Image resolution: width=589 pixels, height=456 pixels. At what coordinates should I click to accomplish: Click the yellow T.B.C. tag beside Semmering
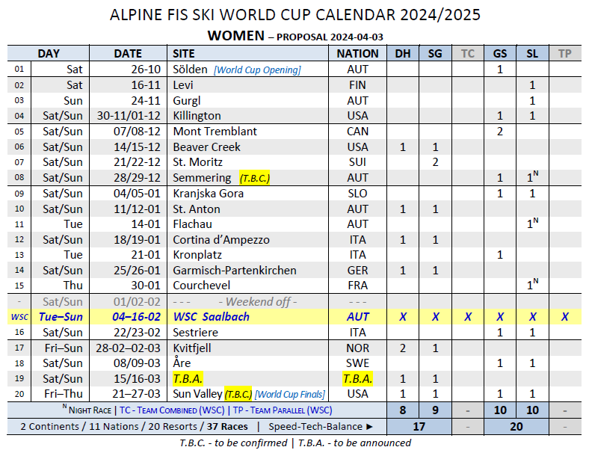pyautogui.click(x=255, y=178)
